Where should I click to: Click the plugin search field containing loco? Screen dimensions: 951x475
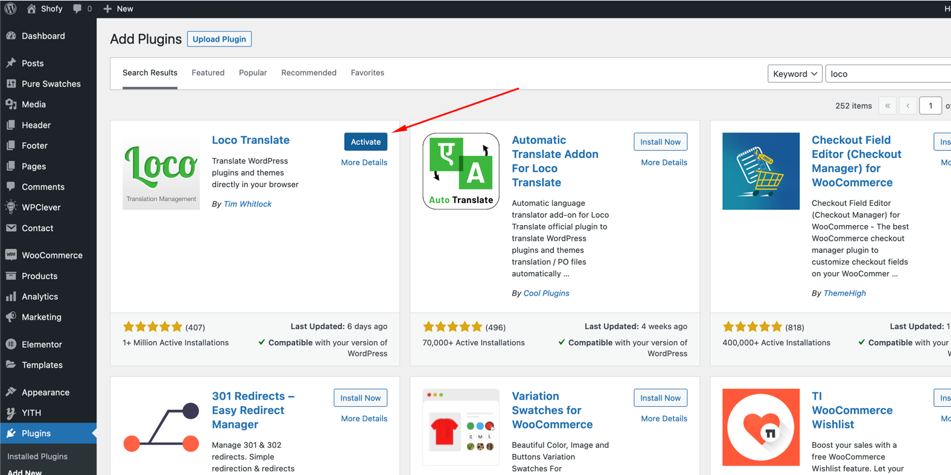887,74
